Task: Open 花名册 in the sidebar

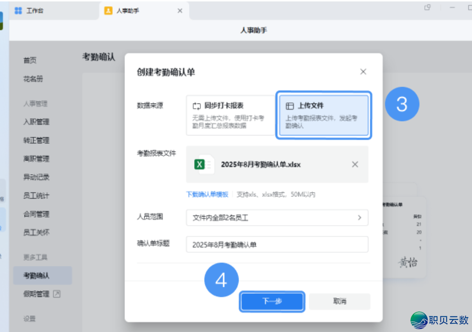Action: (33, 79)
